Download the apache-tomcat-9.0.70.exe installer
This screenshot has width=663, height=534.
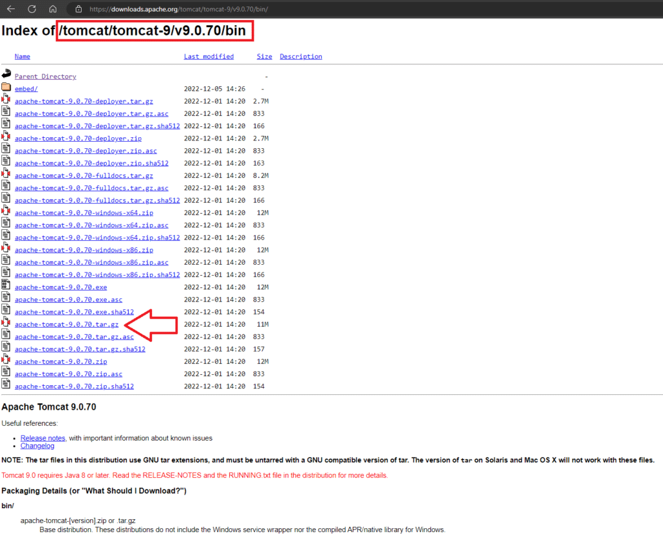click(x=61, y=287)
